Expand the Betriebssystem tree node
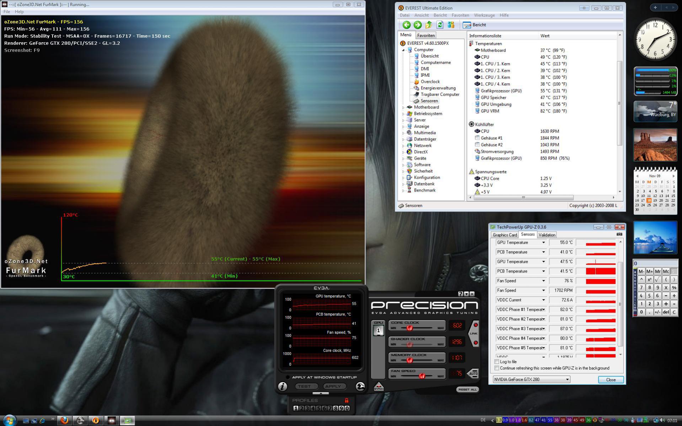Viewport: 682px width, 426px height. [x=403, y=114]
